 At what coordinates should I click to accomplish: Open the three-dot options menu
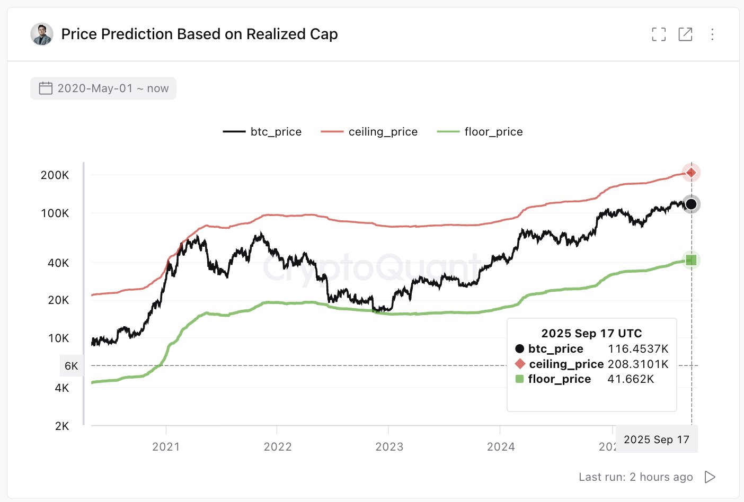click(x=713, y=34)
